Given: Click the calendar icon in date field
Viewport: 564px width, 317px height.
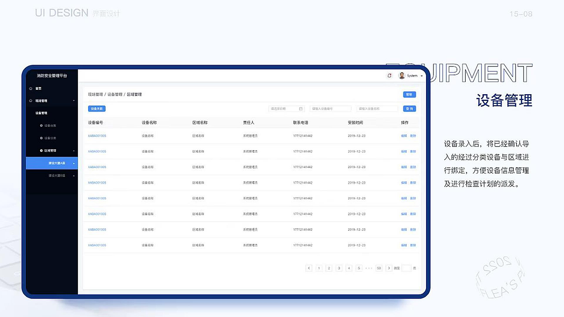Looking at the screenshot, I should [x=301, y=109].
